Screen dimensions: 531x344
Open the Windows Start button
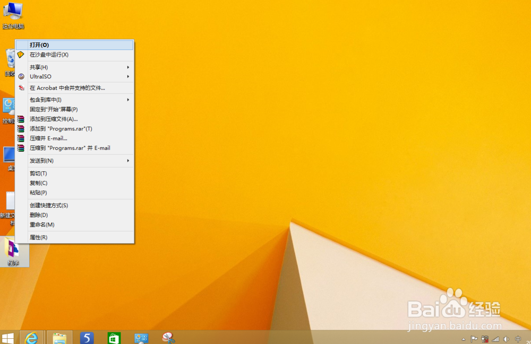point(8,338)
